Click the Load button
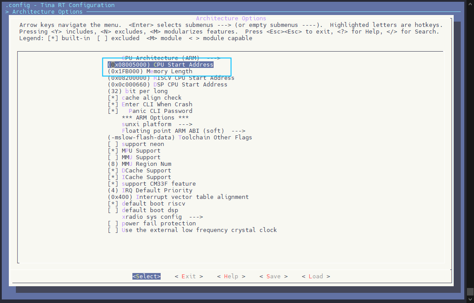Viewport: 474px width, 303px height. (316, 277)
